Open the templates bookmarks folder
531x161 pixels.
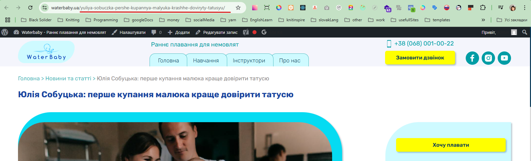click(x=437, y=20)
